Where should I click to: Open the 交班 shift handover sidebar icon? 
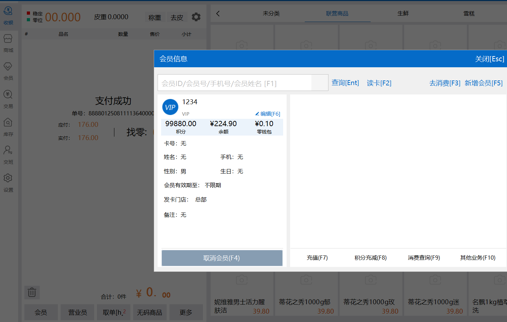coord(8,155)
